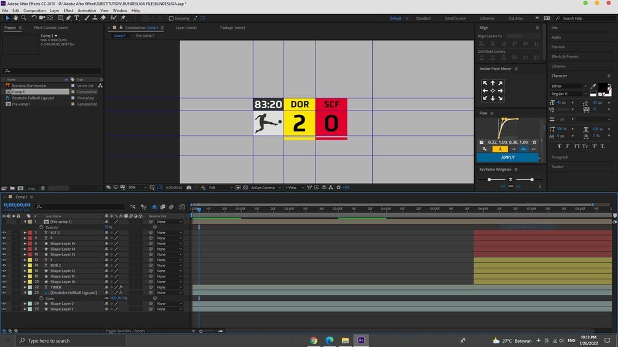Move anchor point to bottom-right arrow
Viewport: 618px width, 347px height.
coord(500,98)
